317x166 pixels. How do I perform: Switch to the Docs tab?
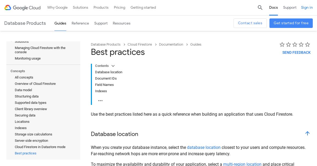273,8
